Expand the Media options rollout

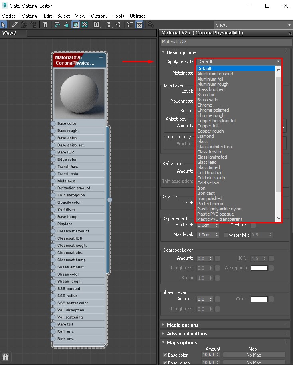click(x=163, y=325)
